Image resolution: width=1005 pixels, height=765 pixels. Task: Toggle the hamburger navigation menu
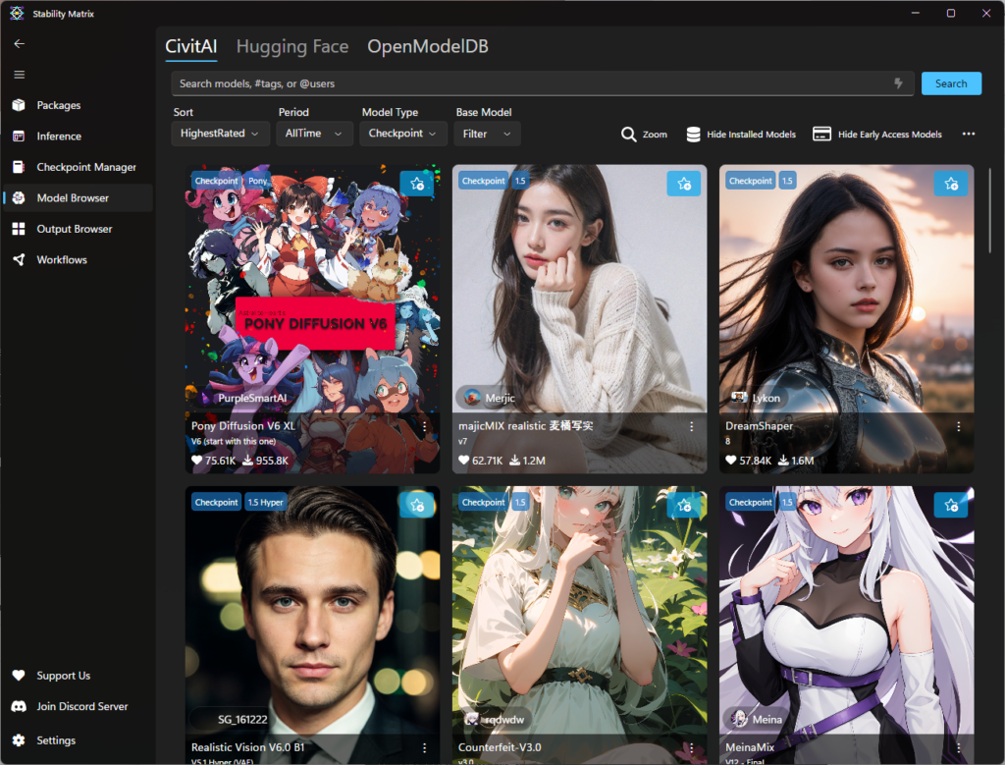20,75
